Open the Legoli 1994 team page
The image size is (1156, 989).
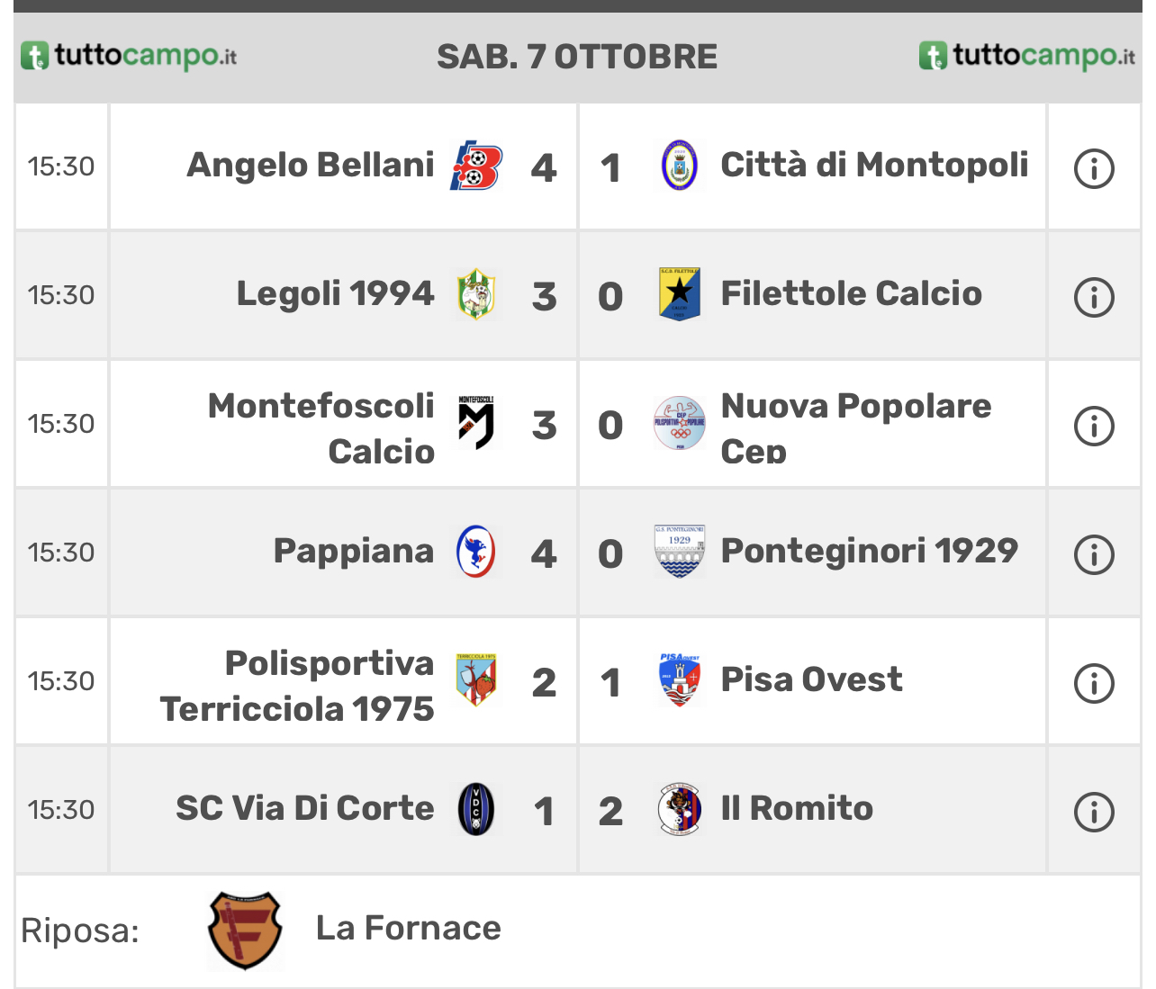tap(335, 293)
